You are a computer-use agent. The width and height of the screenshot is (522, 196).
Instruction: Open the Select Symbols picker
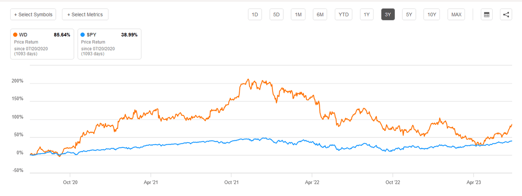point(33,15)
